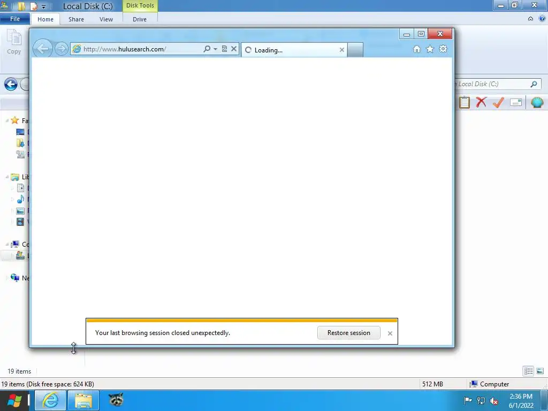Click the raccoon application icon on taskbar

[116, 399]
